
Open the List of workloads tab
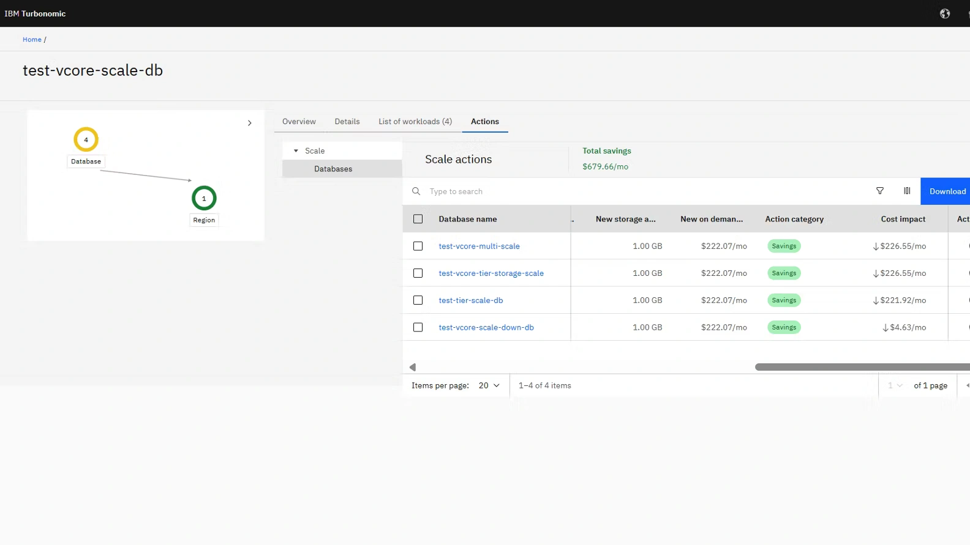coord(415,122)
